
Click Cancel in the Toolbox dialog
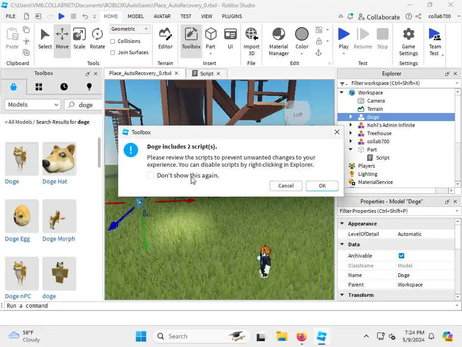coord(286,186)
